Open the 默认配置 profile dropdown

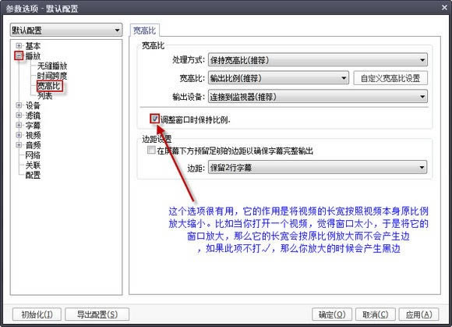pyautogui.click(x=66, y=30)
